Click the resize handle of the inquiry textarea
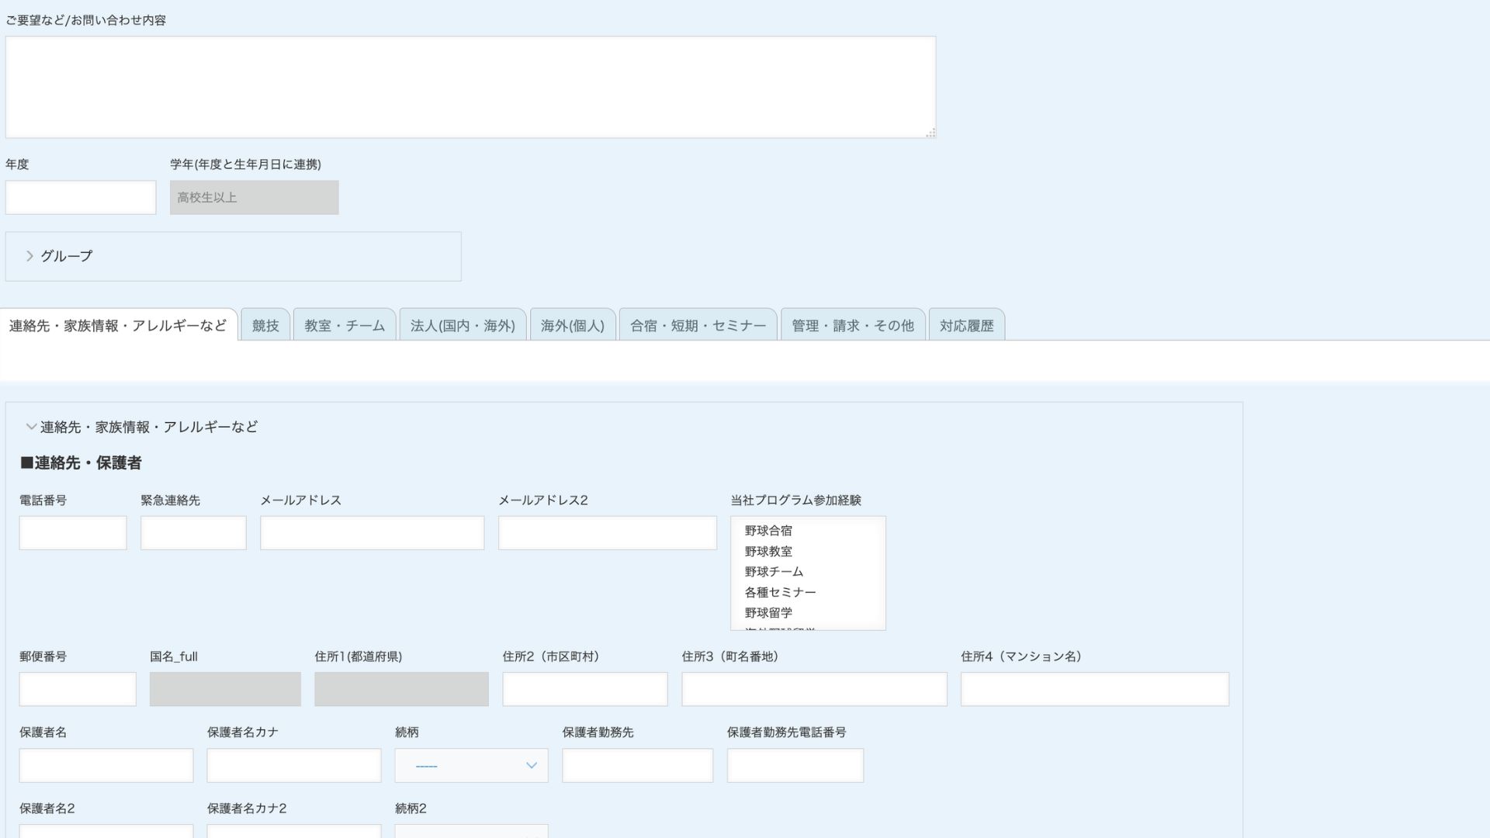The width and height of the screenshot is (1490, 838). tap(930, 133)
